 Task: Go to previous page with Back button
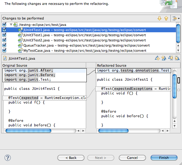coord(71,158)
